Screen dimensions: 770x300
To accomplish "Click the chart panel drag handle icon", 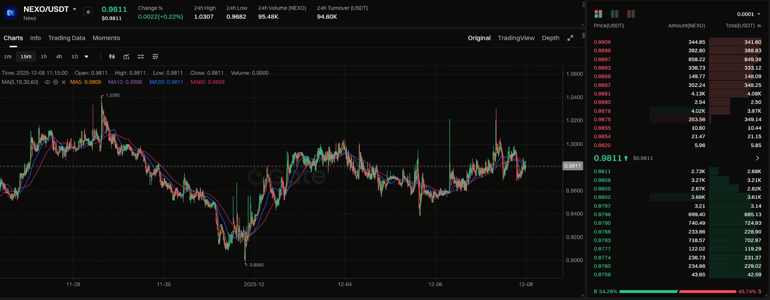I will [583, 36].
